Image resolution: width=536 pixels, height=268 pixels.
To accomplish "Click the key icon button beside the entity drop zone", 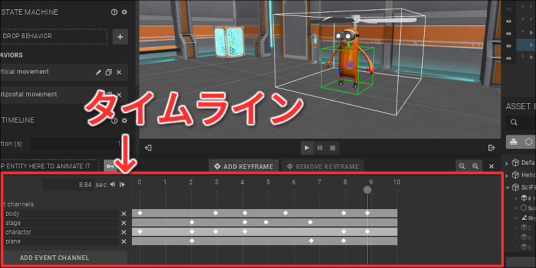I will pos(110,166).
